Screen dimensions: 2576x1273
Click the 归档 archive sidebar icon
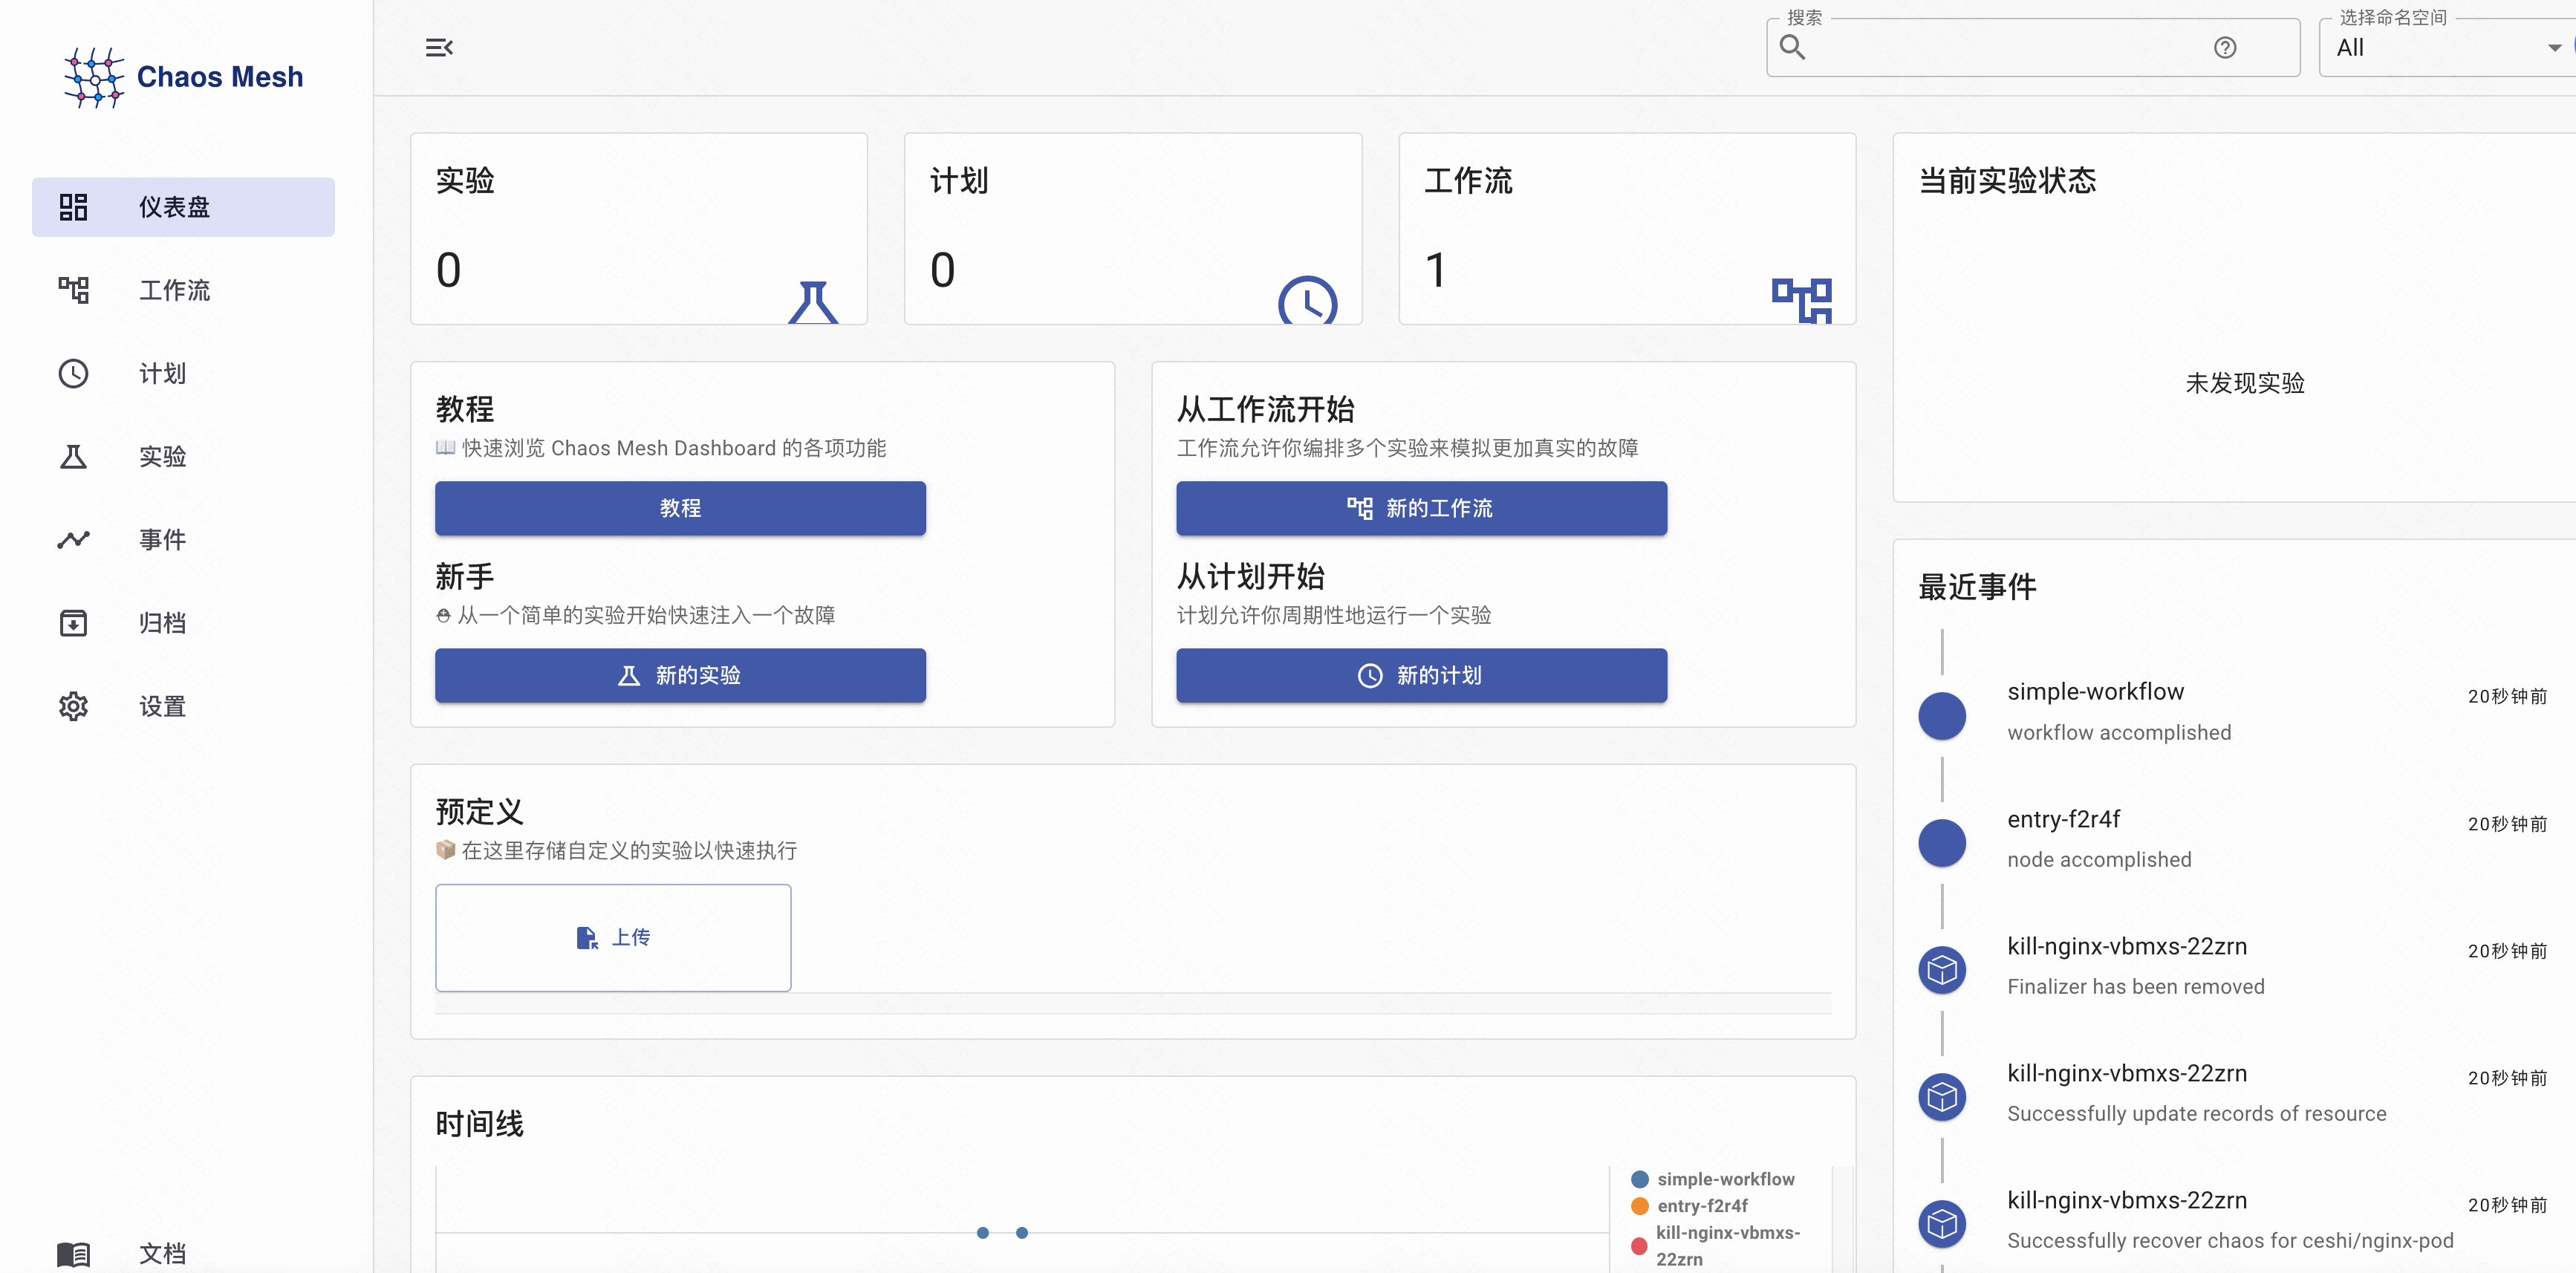coord(73,623)
